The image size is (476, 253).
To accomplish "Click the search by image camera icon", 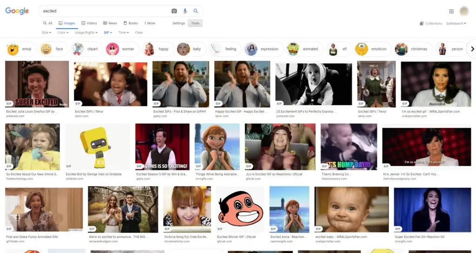I will tap(174, 11).
